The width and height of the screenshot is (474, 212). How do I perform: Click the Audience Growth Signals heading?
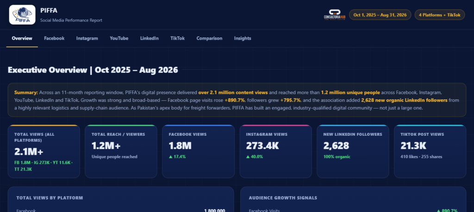pos(283,198)
